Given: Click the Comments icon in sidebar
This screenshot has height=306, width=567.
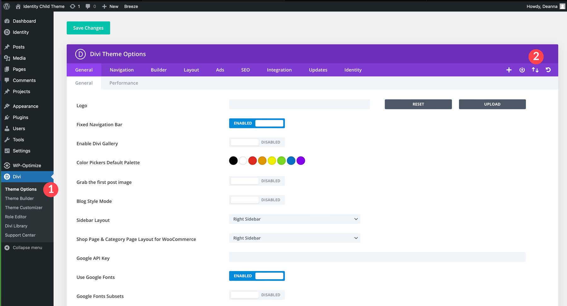Looking at the screenshot, I should 7,80.
